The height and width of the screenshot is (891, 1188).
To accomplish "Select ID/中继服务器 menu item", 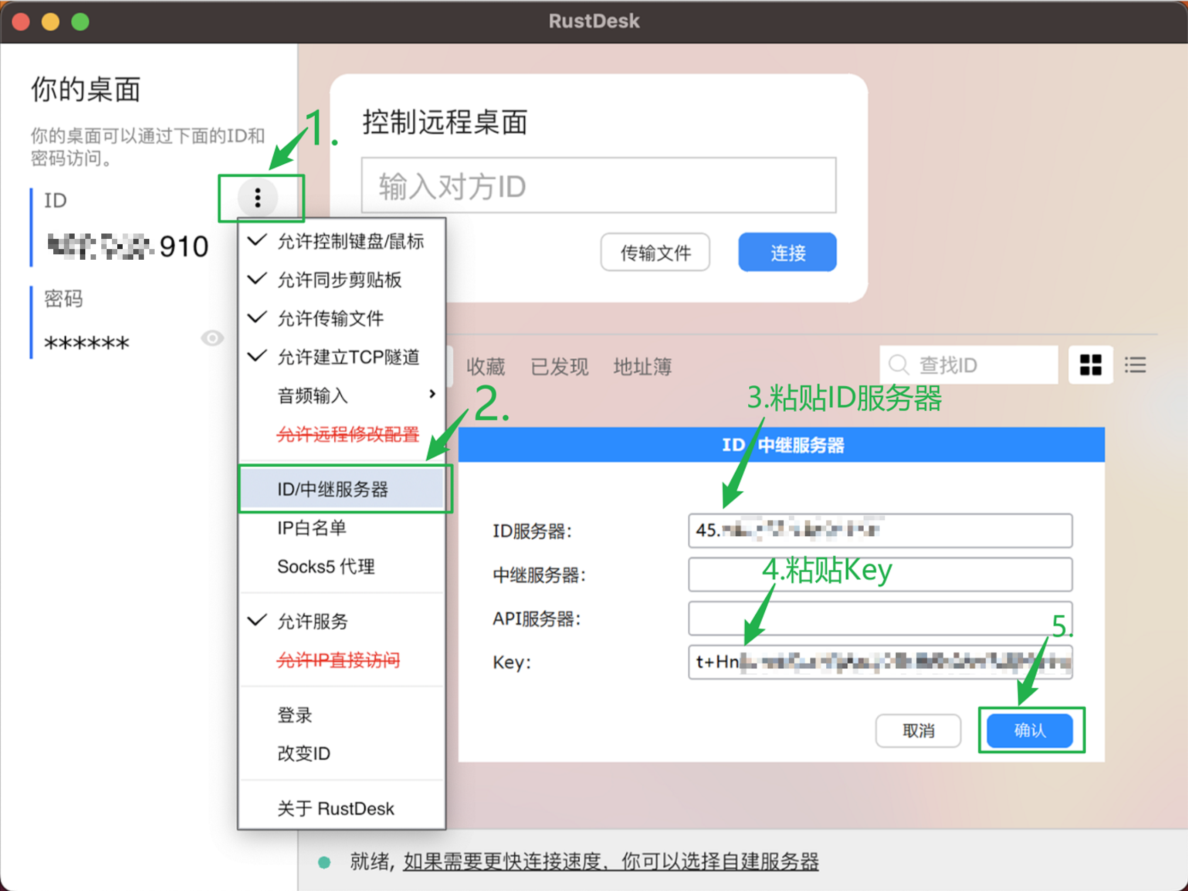I will point(333,489).
